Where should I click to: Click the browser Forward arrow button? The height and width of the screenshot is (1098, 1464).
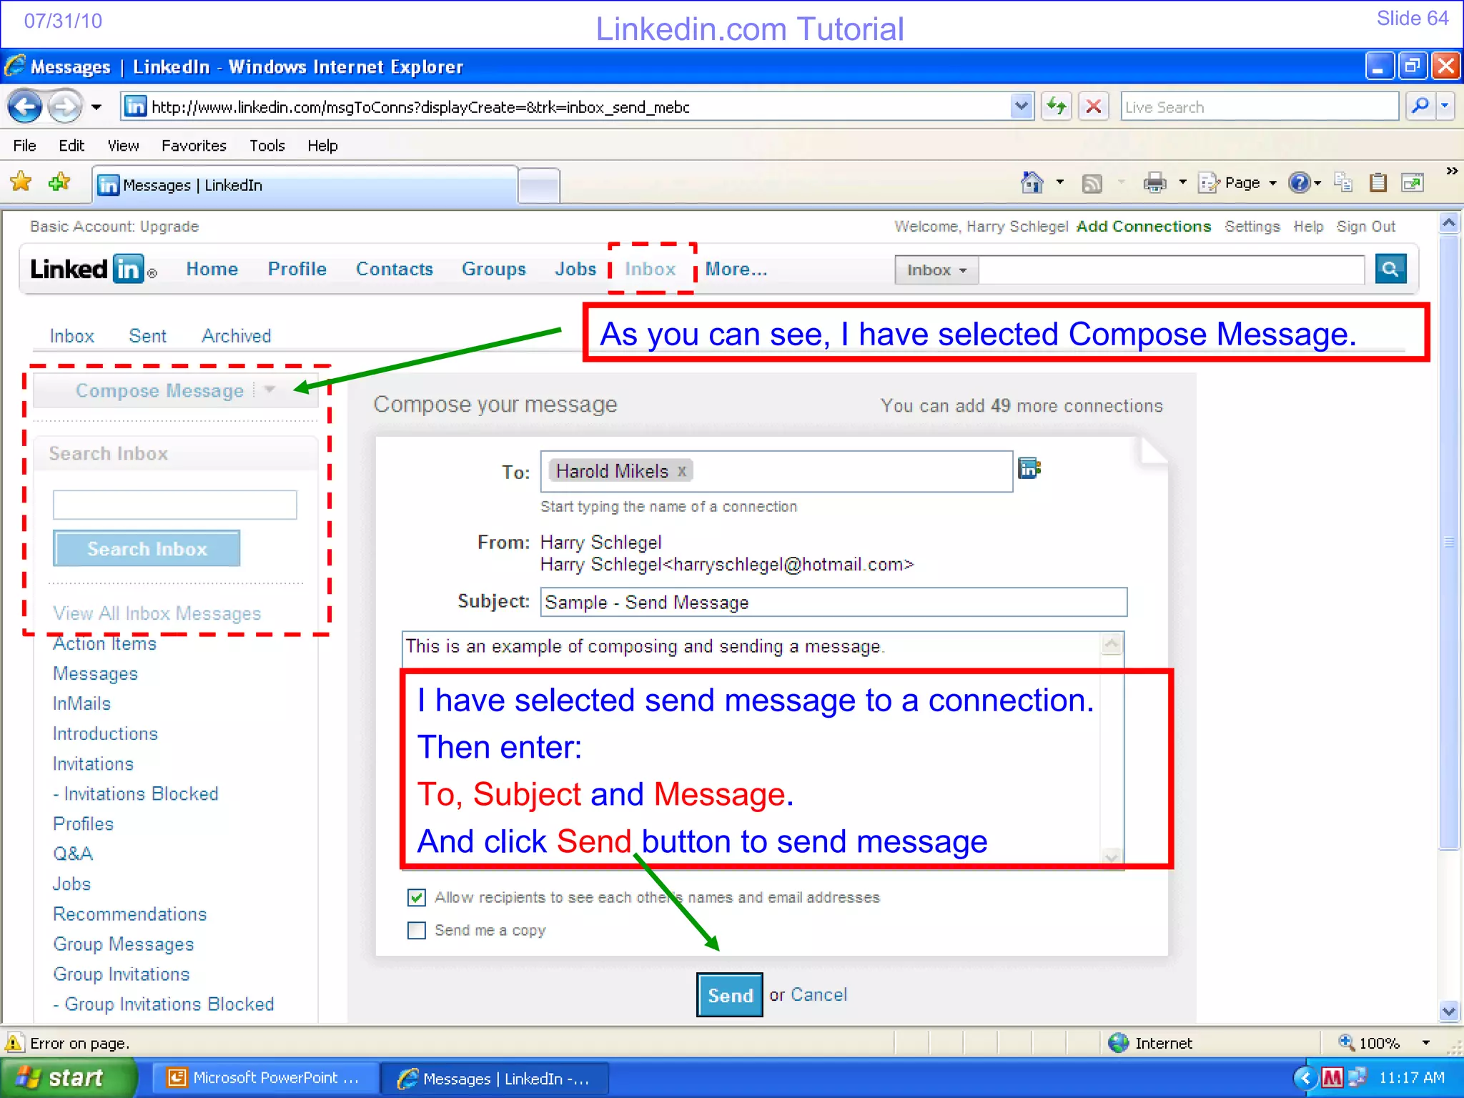click(x=65, y=107)
